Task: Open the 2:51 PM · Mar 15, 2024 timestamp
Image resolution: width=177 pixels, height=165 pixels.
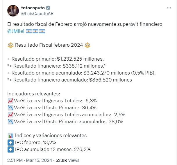Action: click(30, 160)
